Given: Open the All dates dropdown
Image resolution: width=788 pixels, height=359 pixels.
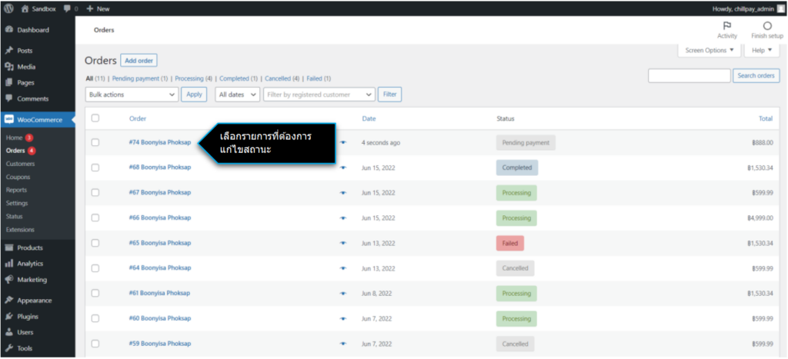Looking at the screenshot, I should (237, 95).
